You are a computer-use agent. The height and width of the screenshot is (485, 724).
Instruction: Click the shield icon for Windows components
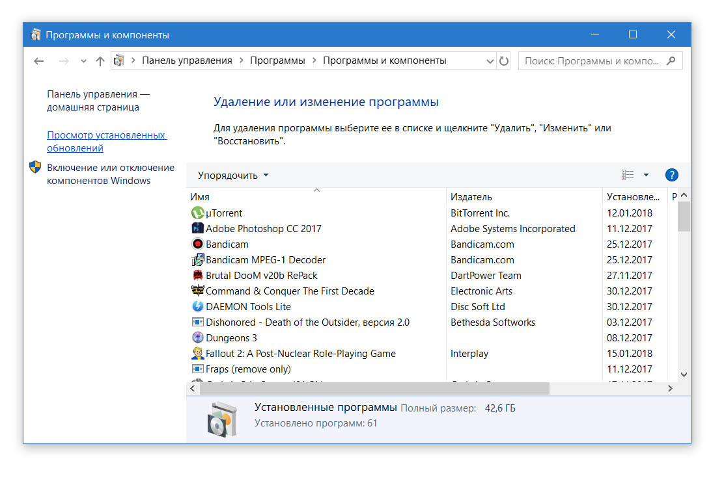(35, 167)
